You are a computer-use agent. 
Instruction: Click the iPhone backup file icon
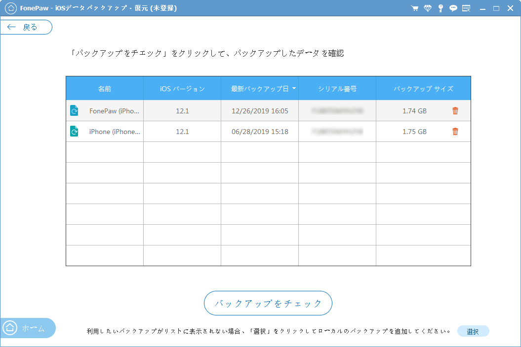tap(75, 132)
